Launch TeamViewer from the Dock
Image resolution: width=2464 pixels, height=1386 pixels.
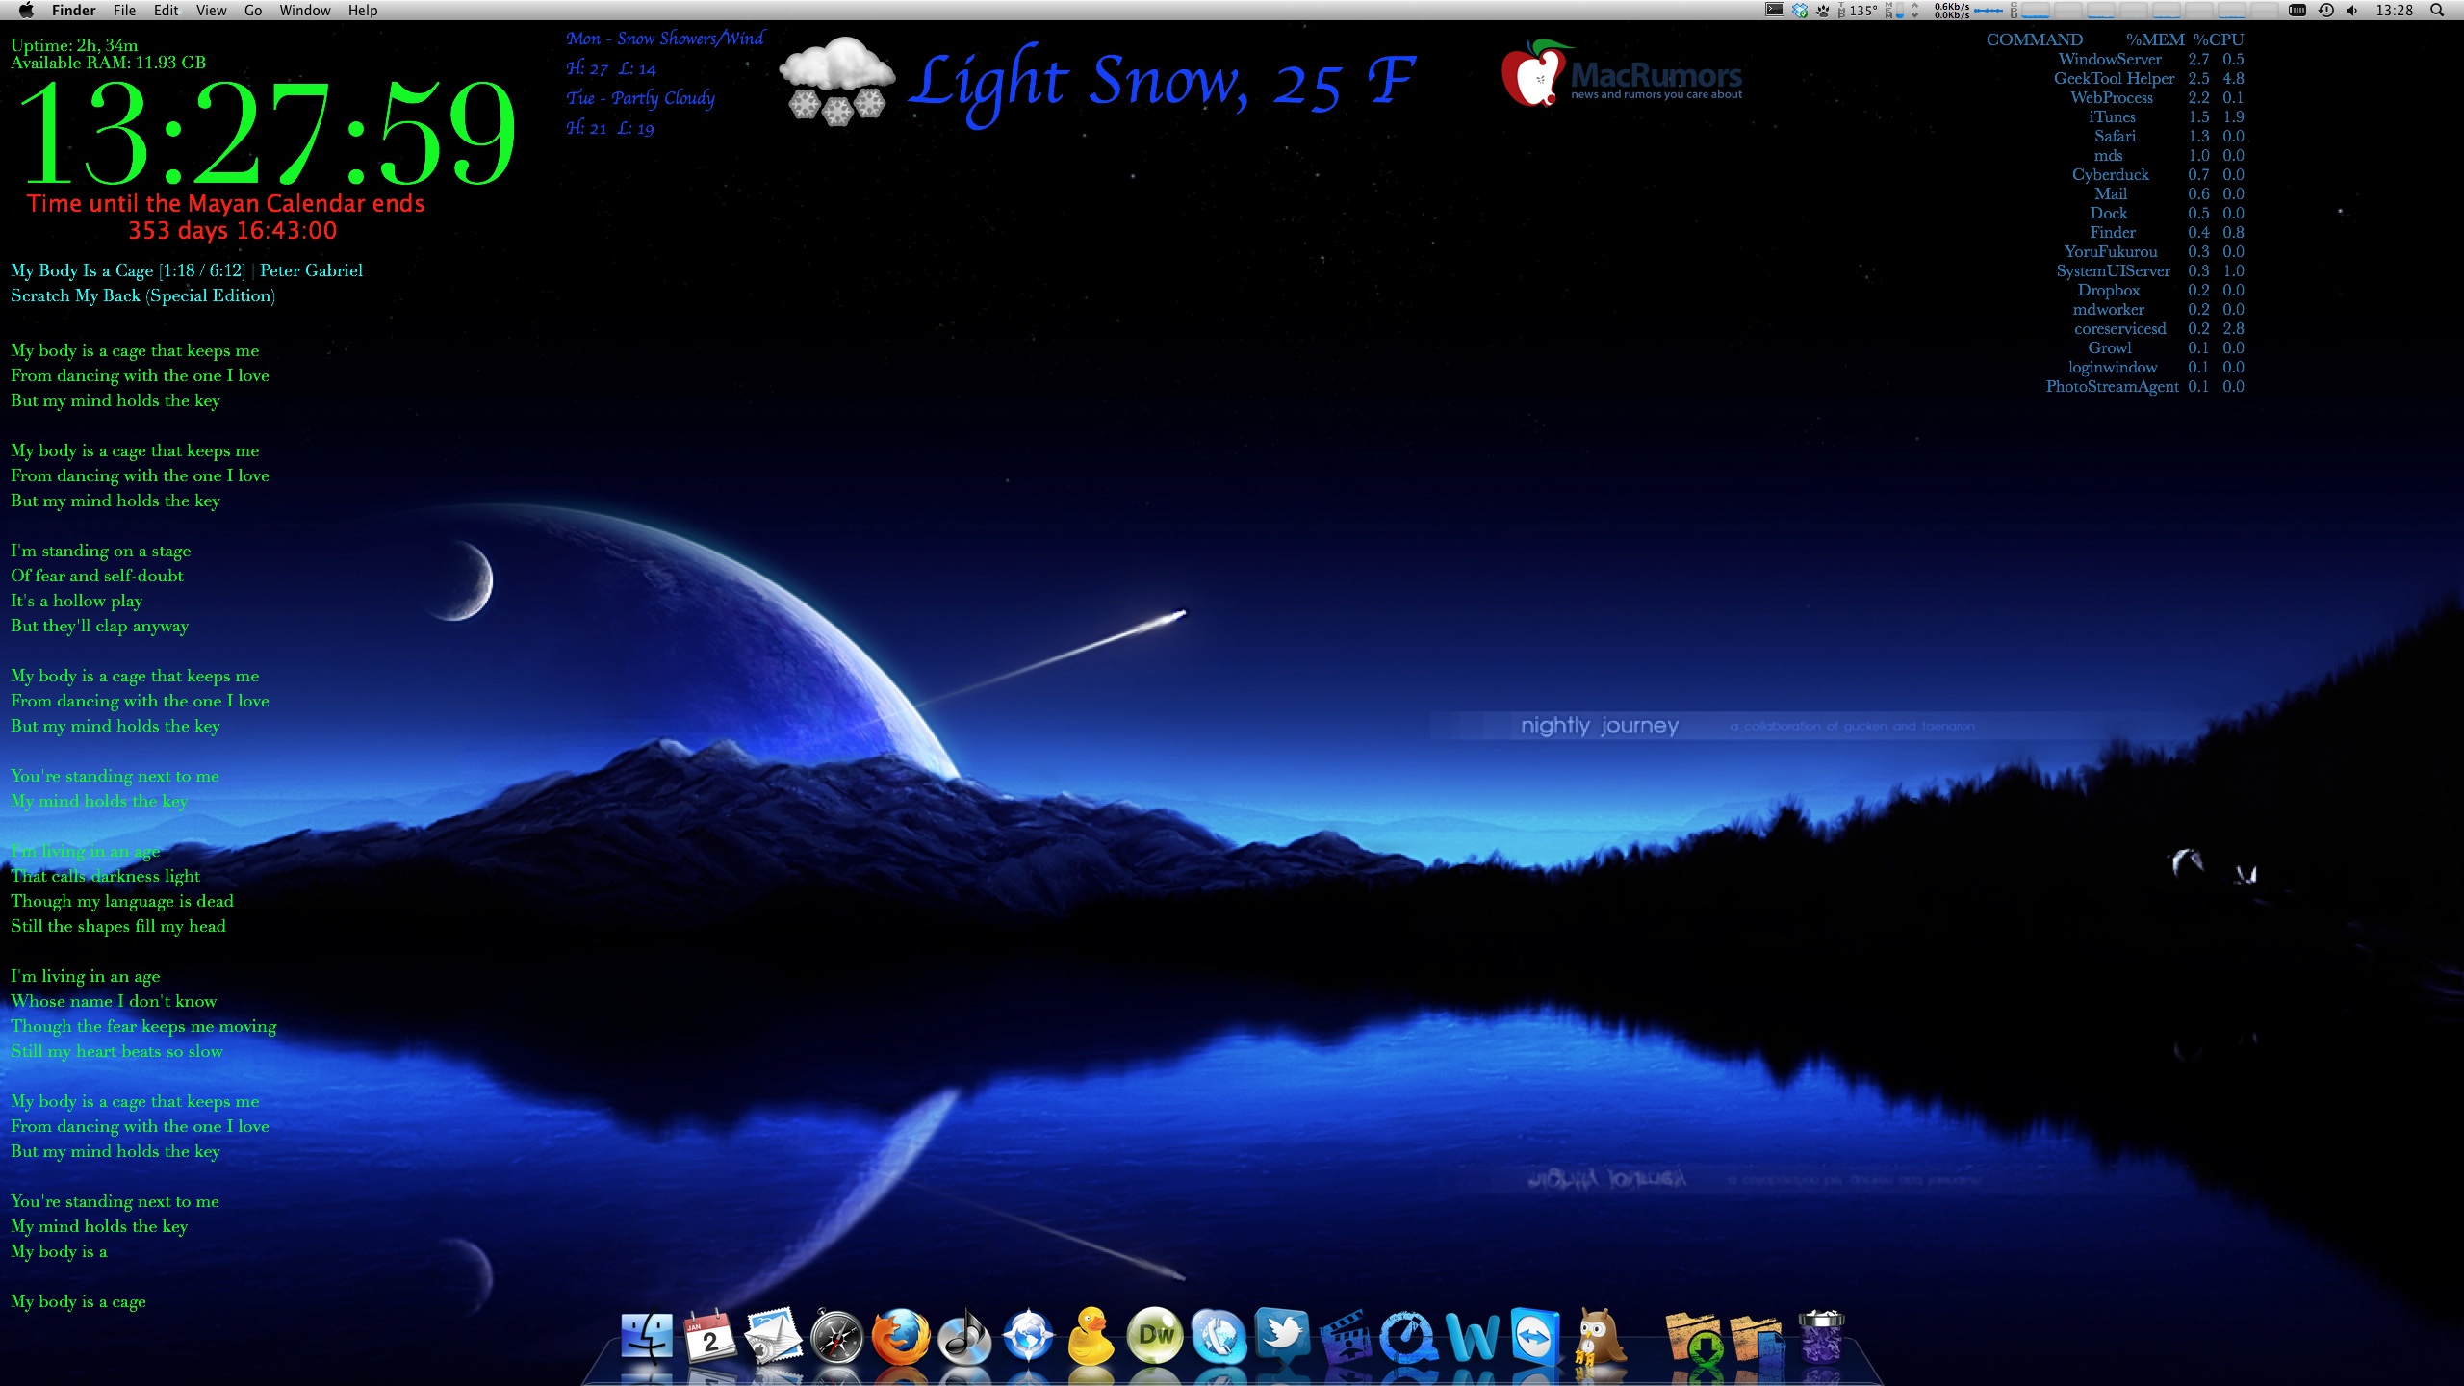pos(1533,1336)
